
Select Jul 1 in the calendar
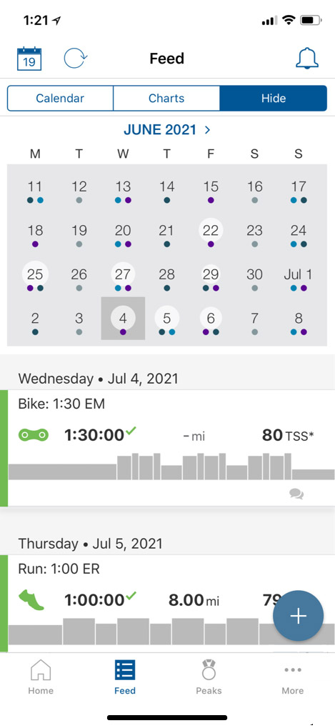[x=299, y=277]
